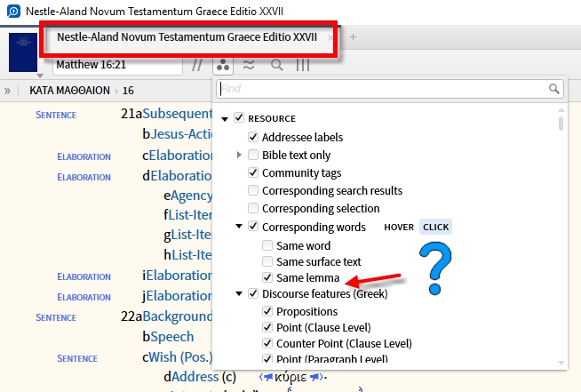Image resolution: width=581 pixels, height=392 pixels.
Task: Collapse the Corresponding words group
Action: coord(239,227)
